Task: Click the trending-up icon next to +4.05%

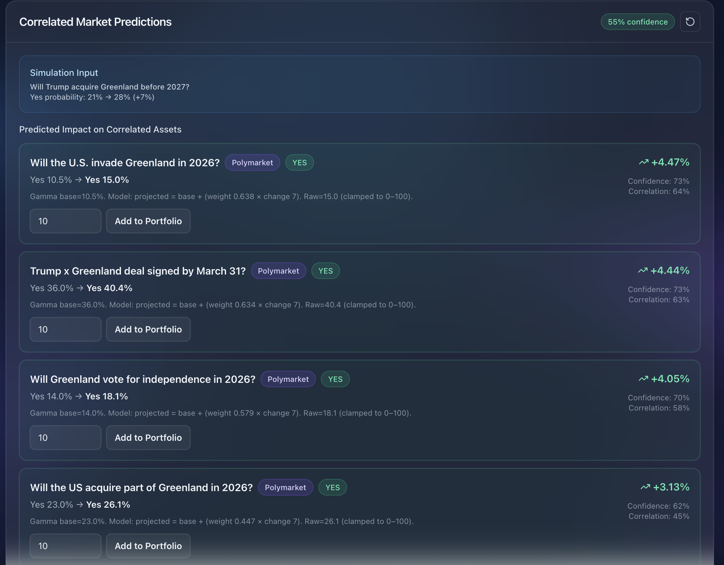Action: pos(643,379)
